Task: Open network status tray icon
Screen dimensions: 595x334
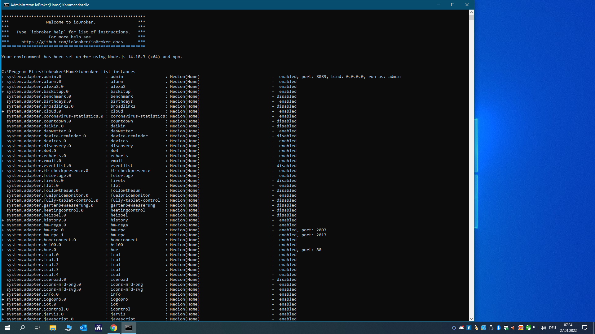Action: [x=536, y=328]
